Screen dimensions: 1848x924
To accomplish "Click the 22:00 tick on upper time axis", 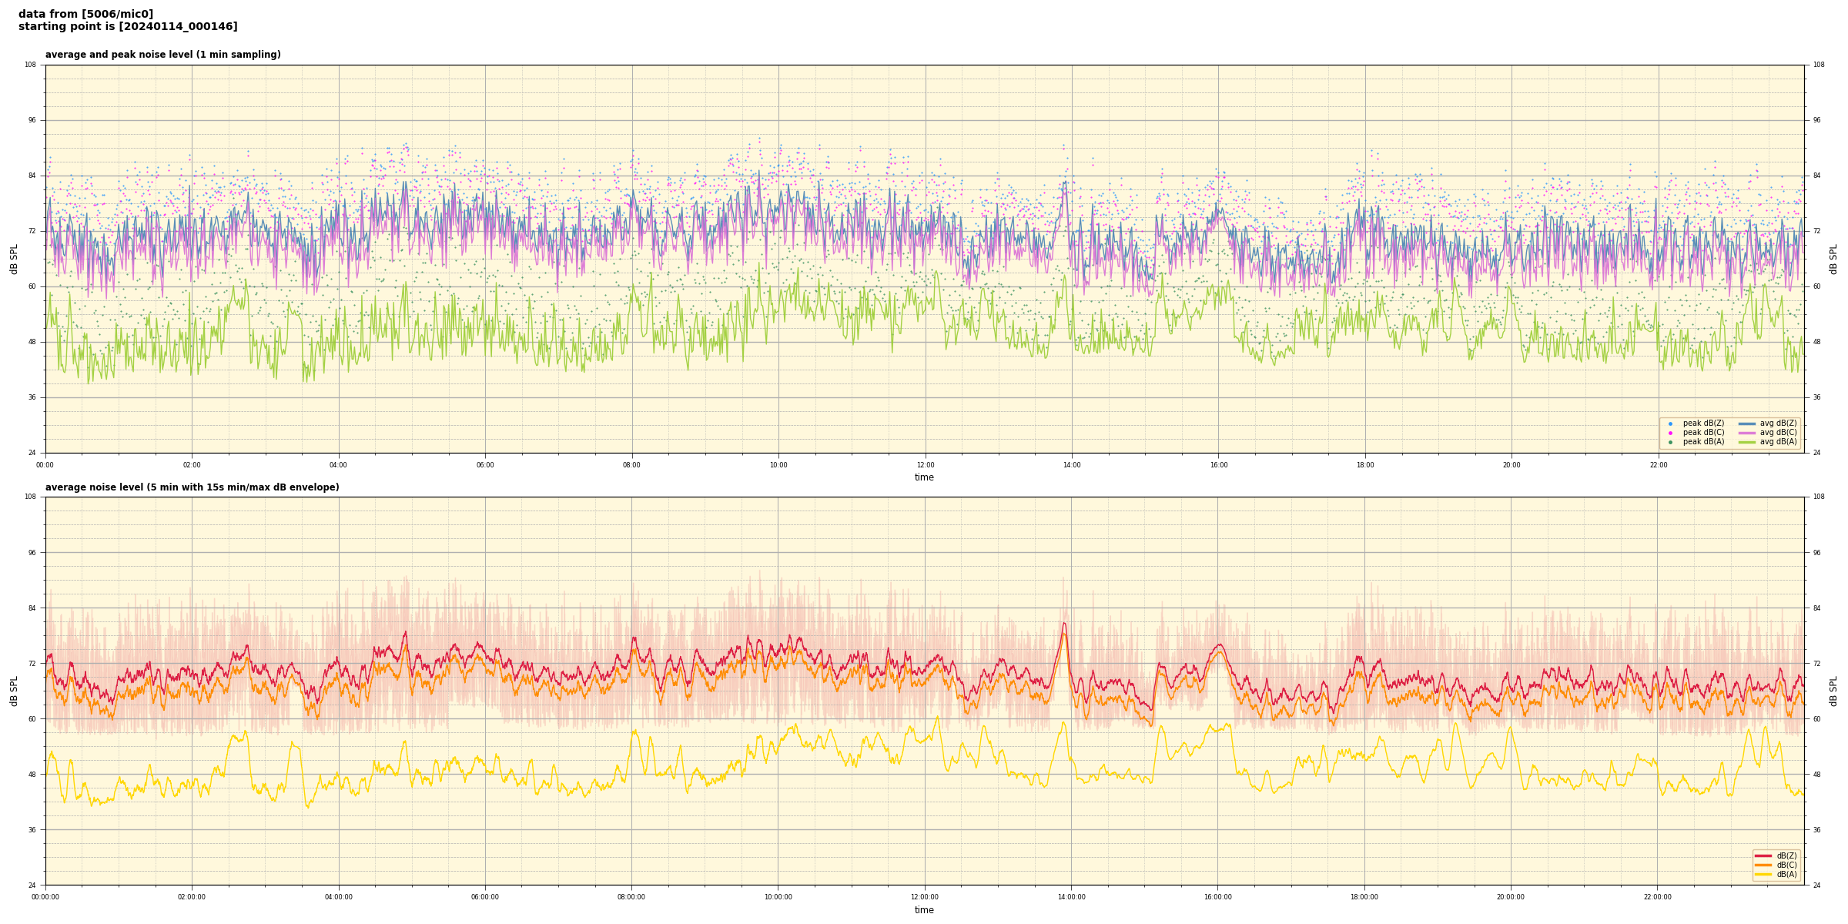I will 1658,465.
